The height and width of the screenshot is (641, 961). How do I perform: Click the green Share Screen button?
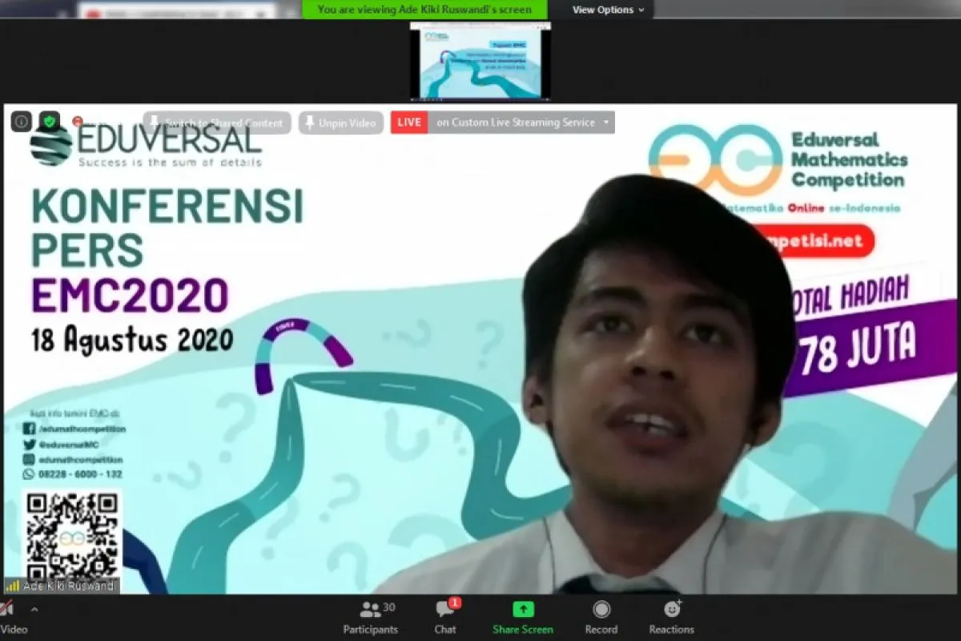(523, 618)
